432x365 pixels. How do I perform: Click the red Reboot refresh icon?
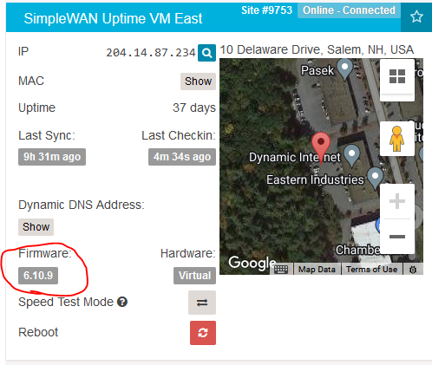(203, 333)
